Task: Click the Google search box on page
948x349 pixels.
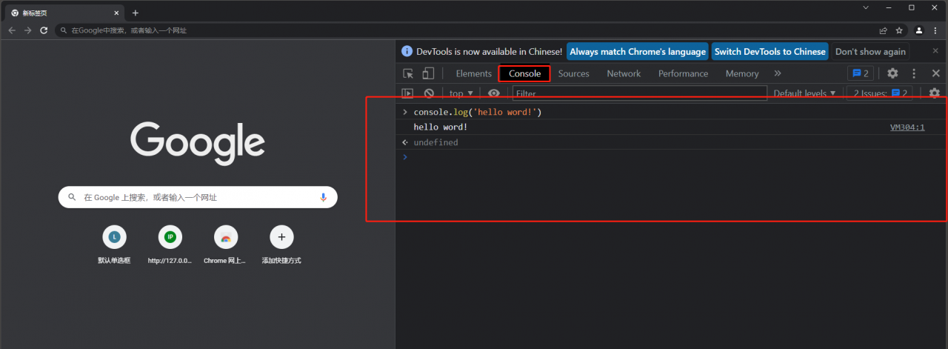Action: click(x=198, y=197)
